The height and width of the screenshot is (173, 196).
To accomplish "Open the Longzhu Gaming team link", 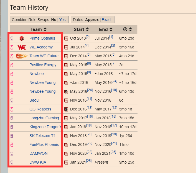I will click(44, 118).
